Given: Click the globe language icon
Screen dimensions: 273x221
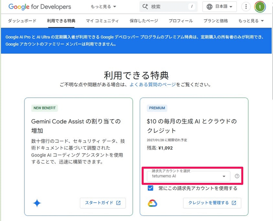Looking at the screenshot, I should click(x=209, y=6).
